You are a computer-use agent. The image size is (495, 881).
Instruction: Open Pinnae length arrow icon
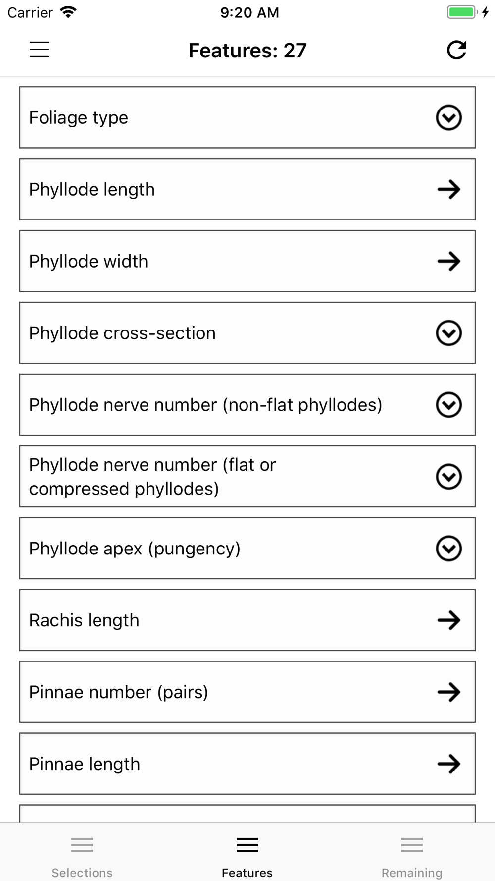pyautogui.click(x=449, y=764)
